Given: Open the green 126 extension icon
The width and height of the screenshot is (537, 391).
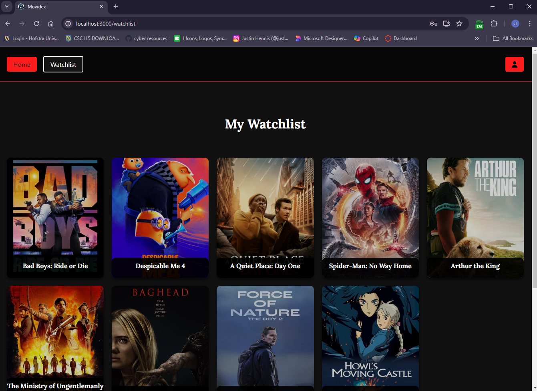Looking at the screenshot, I should [x=479, y=24].
